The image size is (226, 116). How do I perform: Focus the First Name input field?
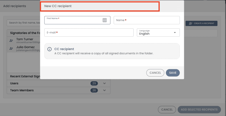pyautogui.click(x=77, y=20)
